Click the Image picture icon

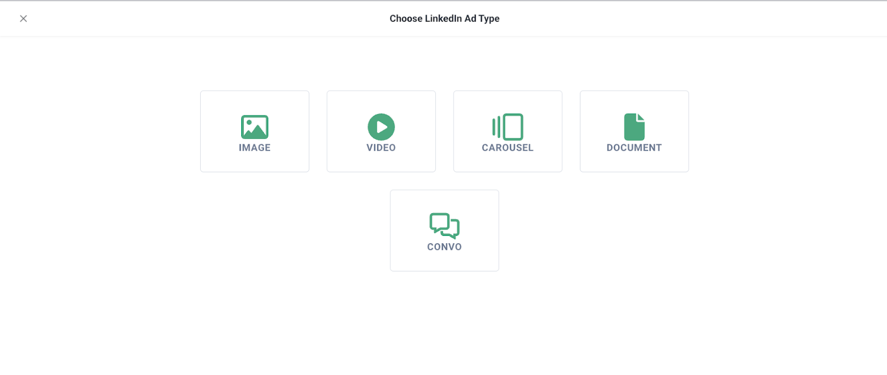pos(254,127)
